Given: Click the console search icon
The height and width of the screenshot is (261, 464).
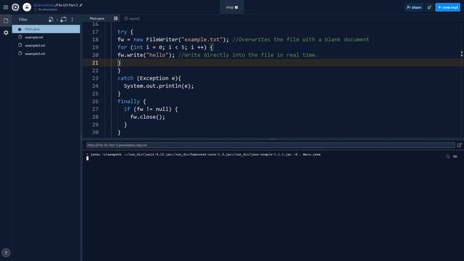Looking at the screenshot, I should point(448,157).
